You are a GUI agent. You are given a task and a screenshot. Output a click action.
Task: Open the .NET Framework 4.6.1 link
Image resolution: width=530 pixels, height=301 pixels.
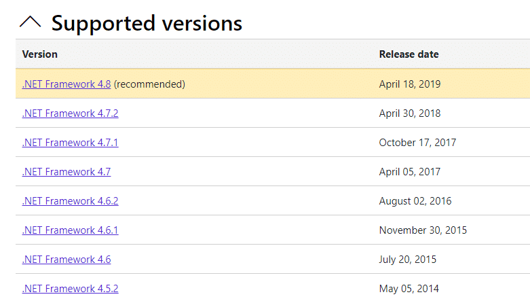70,230
